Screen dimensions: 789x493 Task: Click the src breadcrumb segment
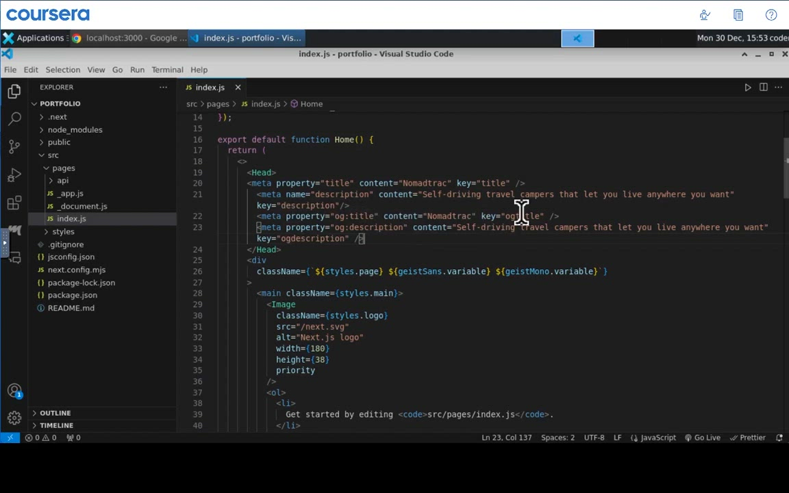191,103
